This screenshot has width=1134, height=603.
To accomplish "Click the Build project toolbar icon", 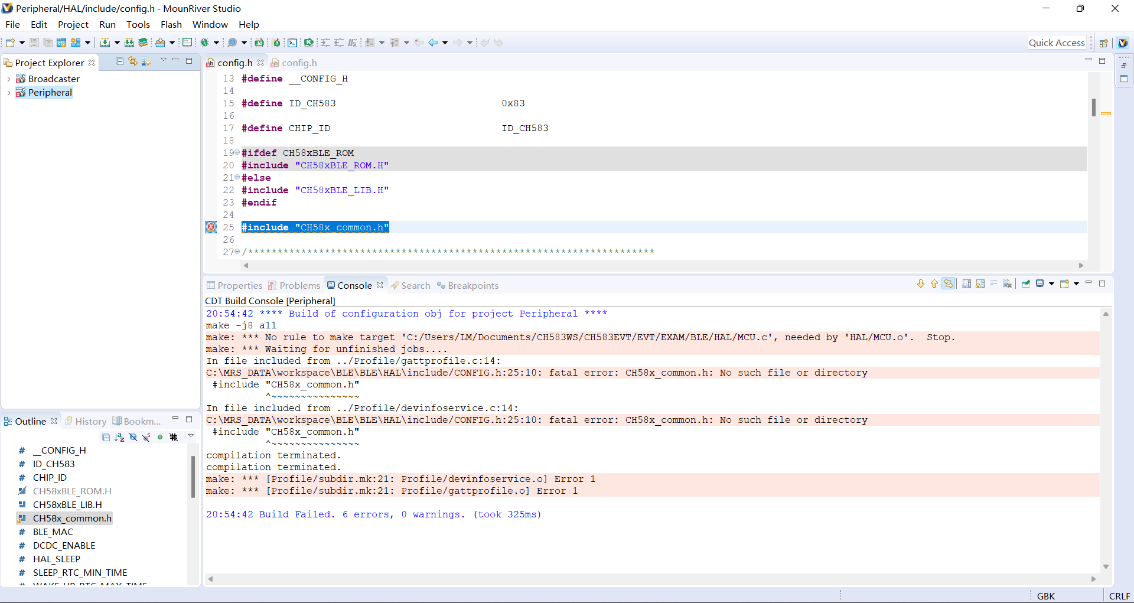I will (105, 43).
